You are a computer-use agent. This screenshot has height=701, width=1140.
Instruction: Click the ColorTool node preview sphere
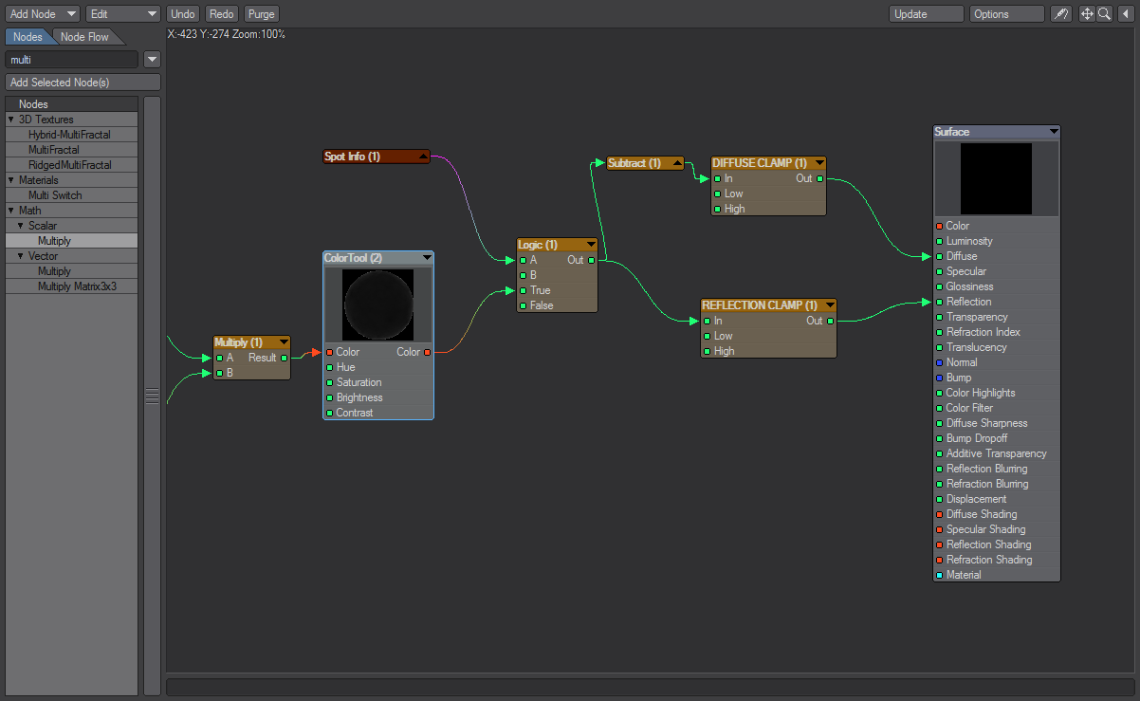[378, 304]
